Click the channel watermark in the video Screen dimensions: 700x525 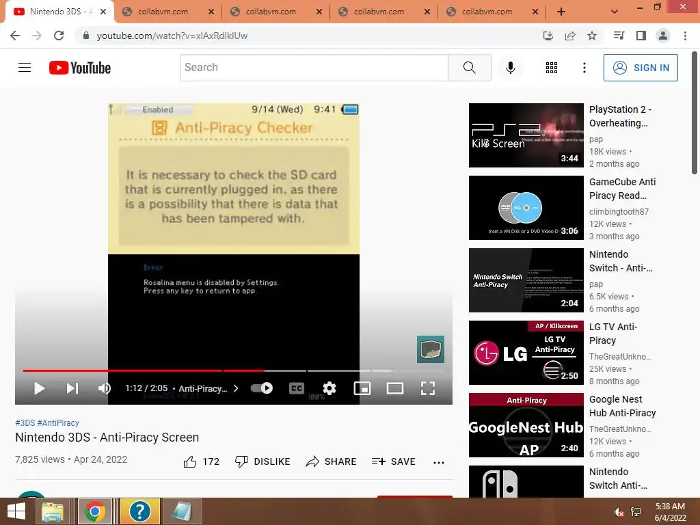(x=431, y=349)
